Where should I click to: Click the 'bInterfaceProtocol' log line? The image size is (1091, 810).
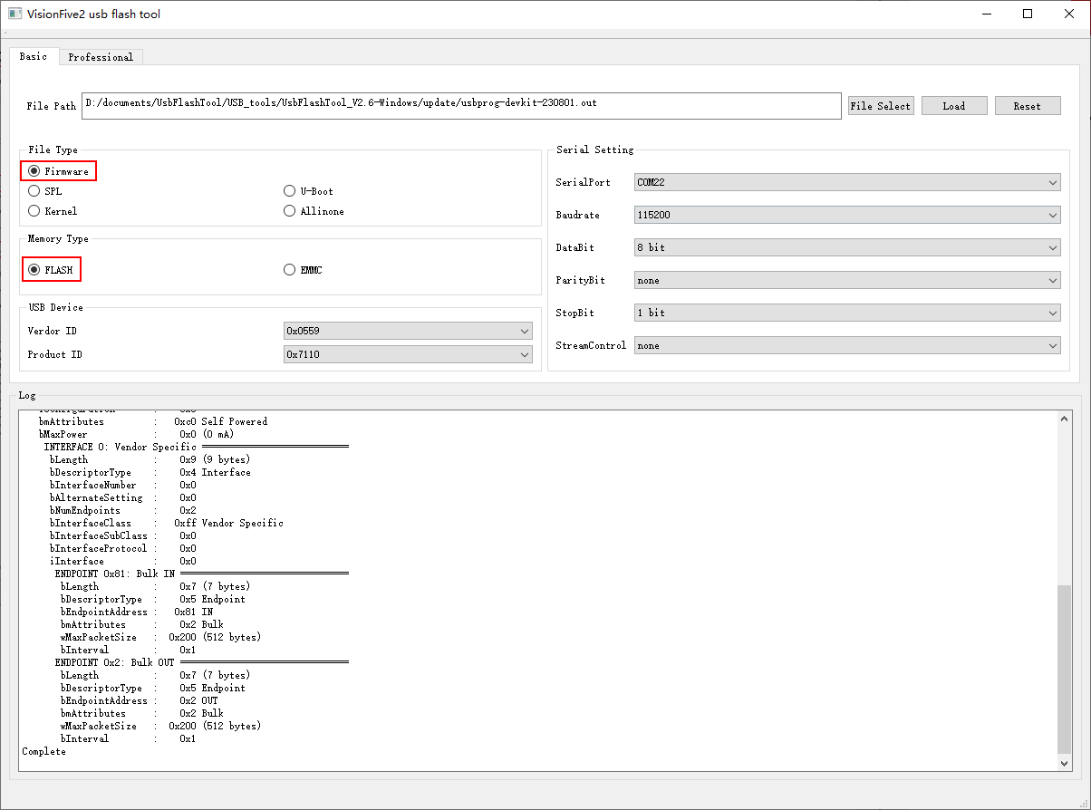pos(123,548)
